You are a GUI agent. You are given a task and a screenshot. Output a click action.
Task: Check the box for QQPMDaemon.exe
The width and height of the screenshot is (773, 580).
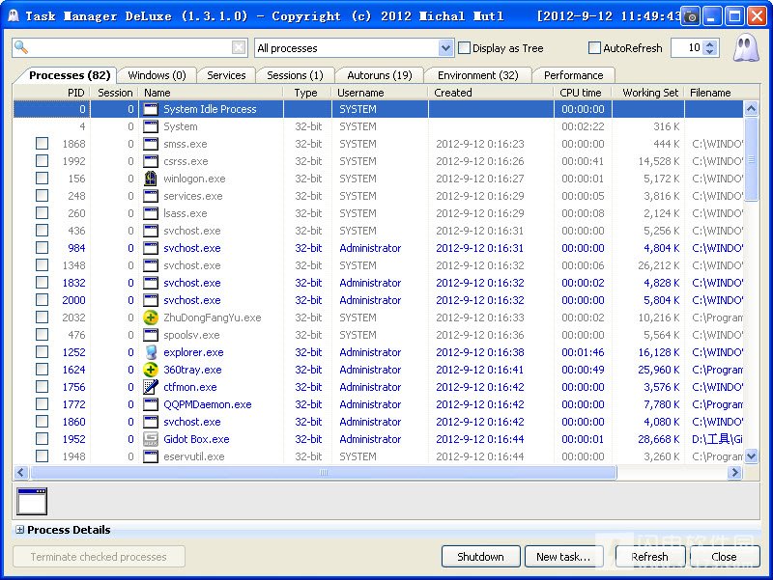(x=42, y=403)
